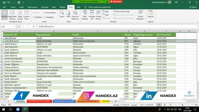
Task: Set zoom to 100%
Action: [68, 14]
